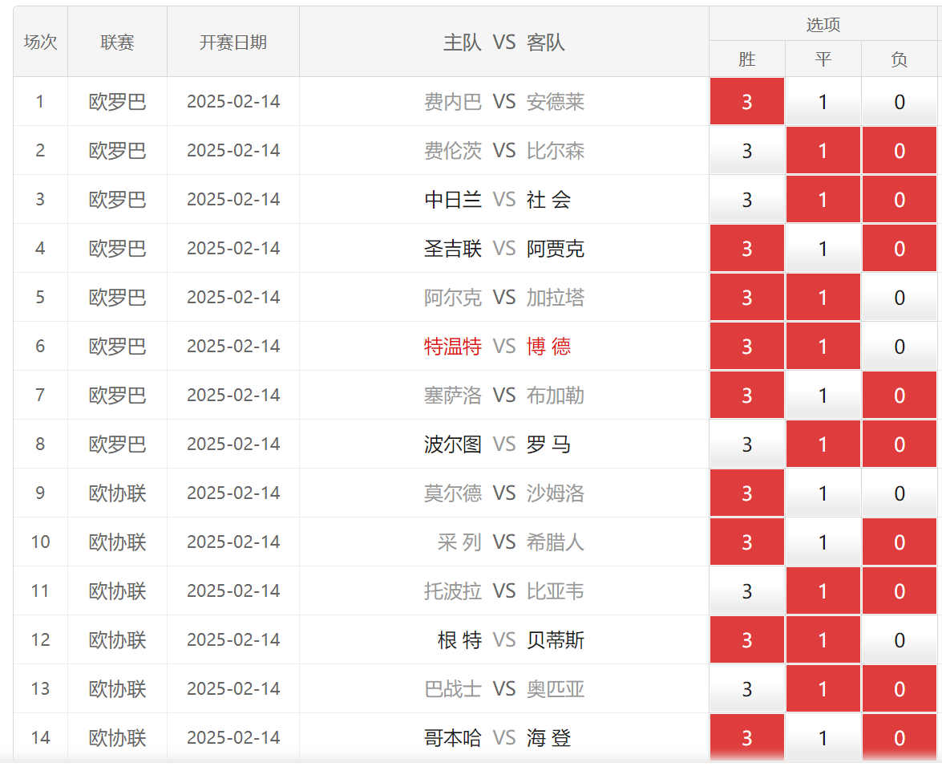Toggle draw 1 for match 11 托波拉

coord(823,590)
